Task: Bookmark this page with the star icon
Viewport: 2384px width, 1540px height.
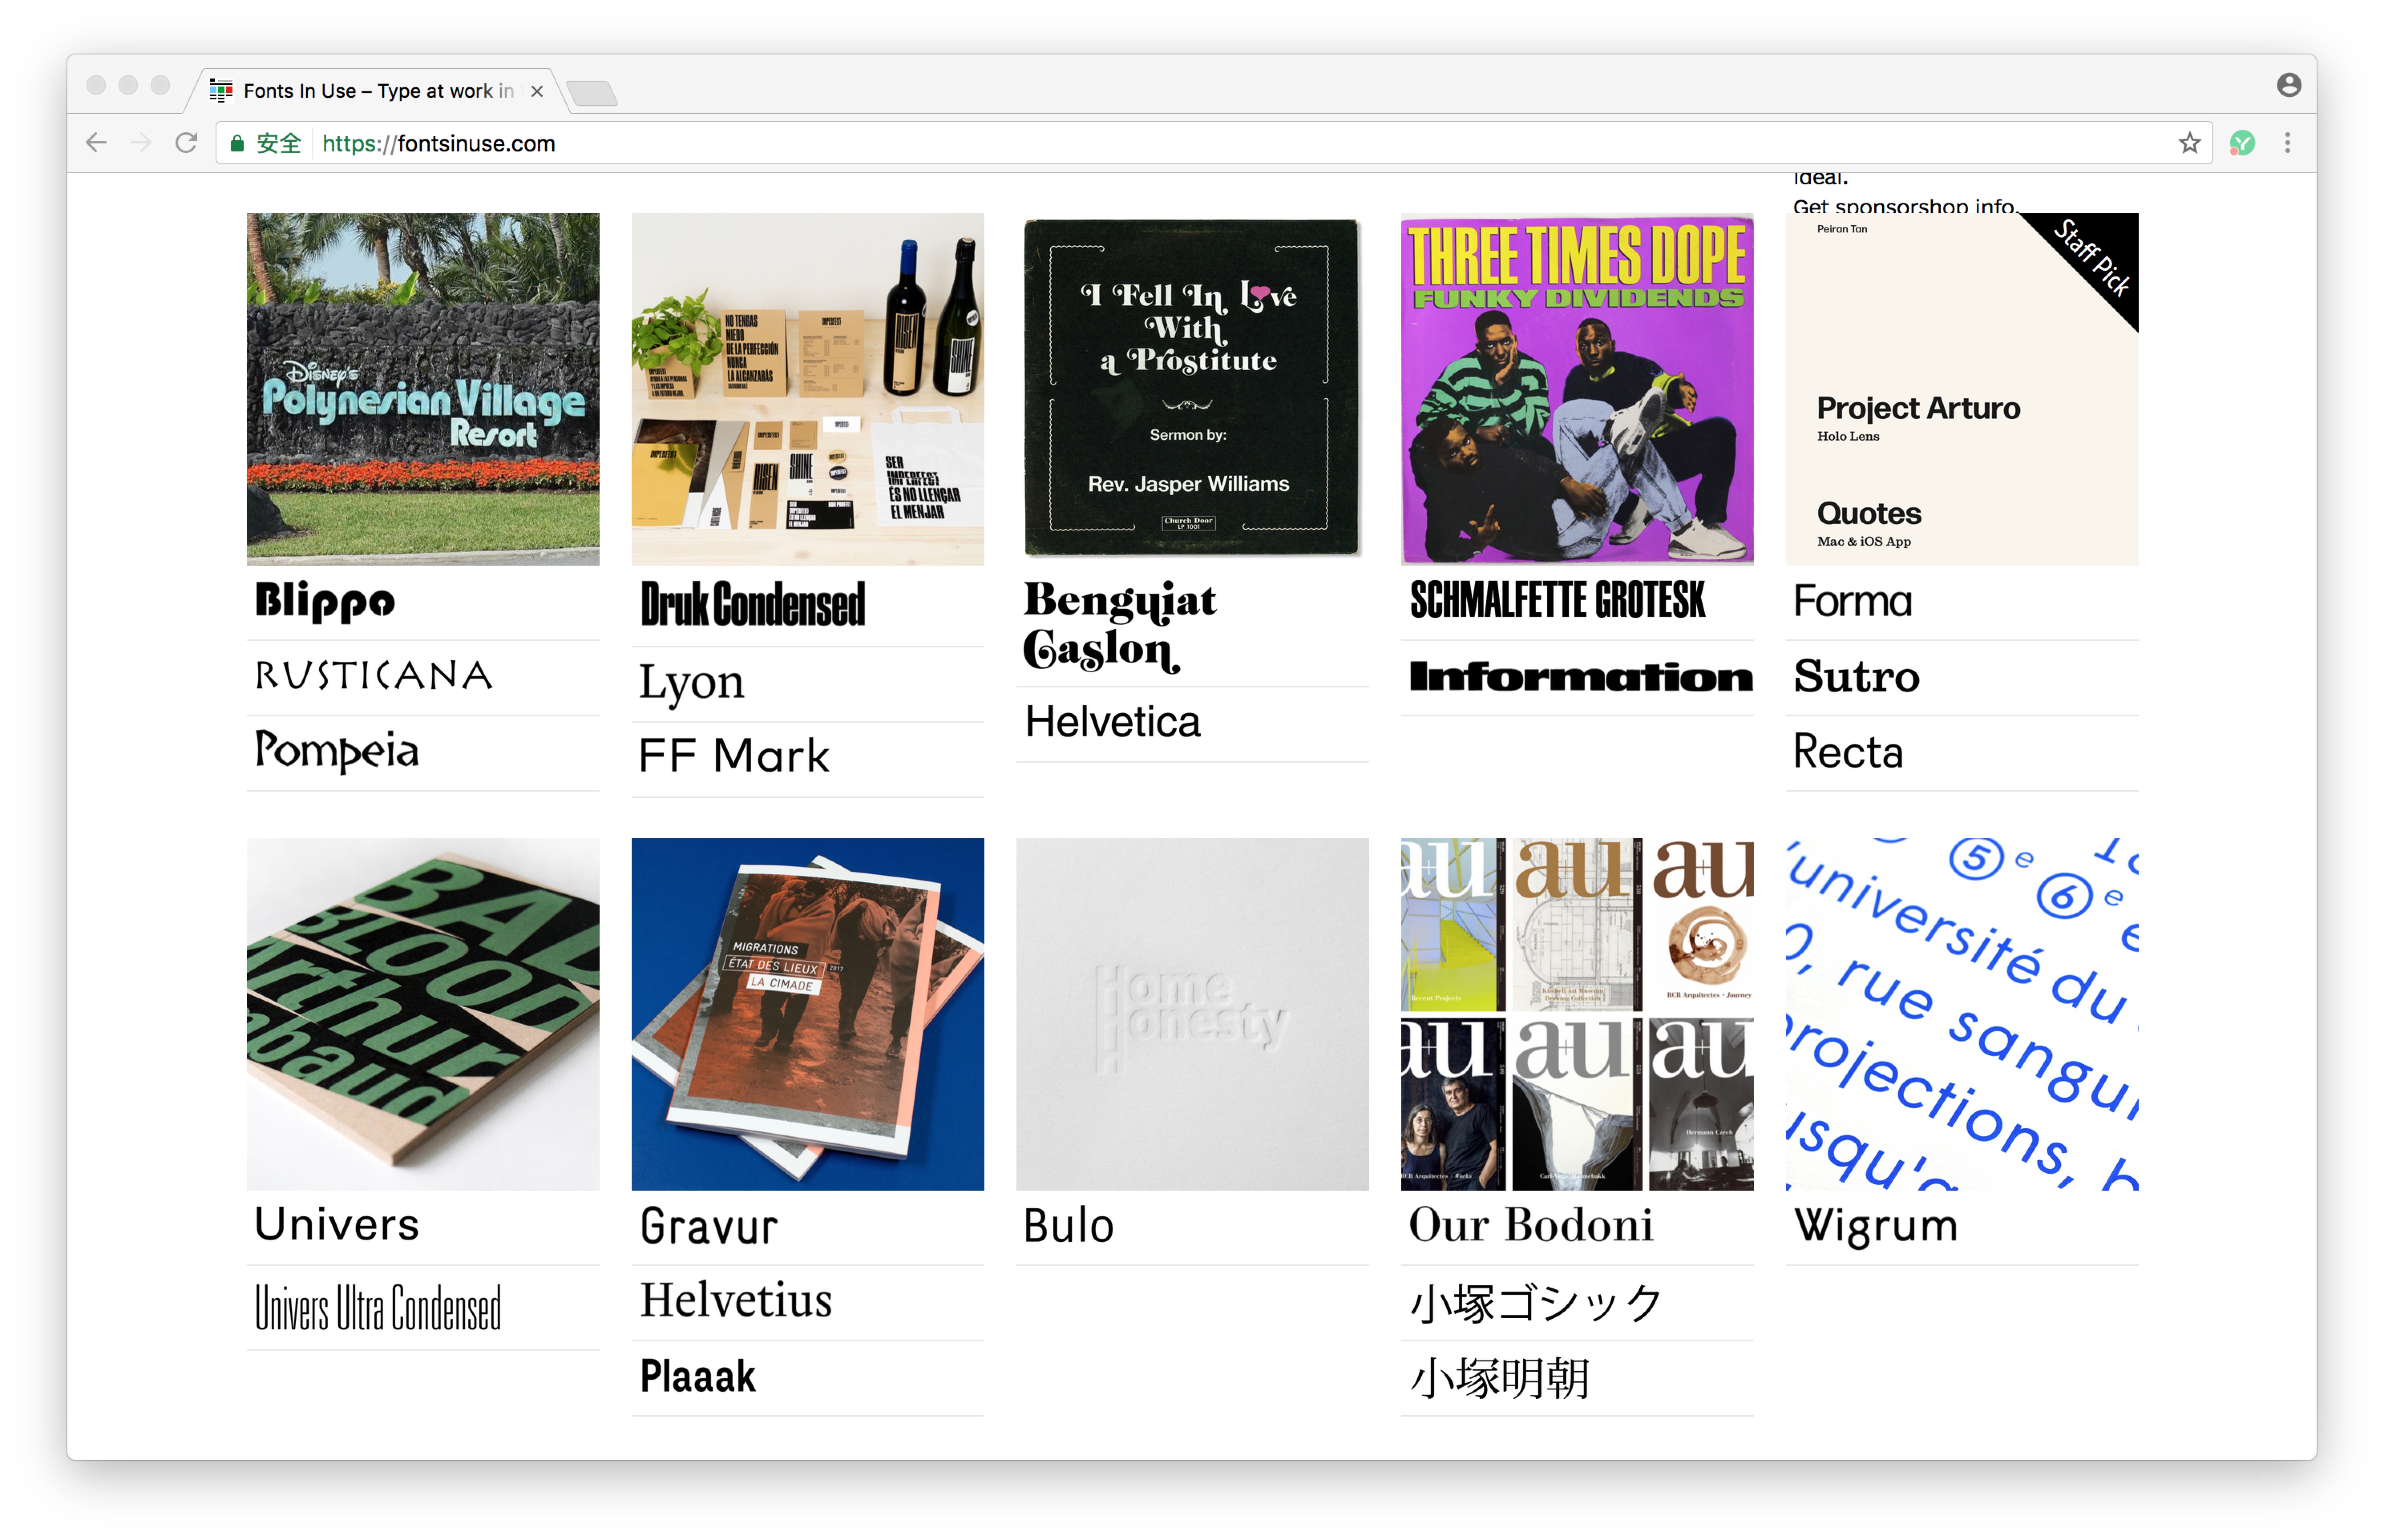Action: pyautogui.click(x=2189, y=143)
